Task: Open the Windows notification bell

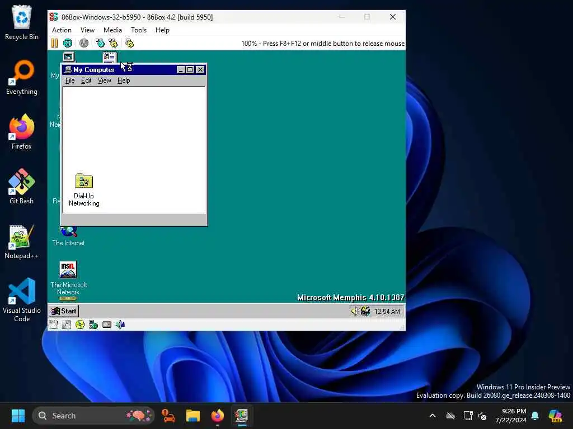Action: pos(535,416)
